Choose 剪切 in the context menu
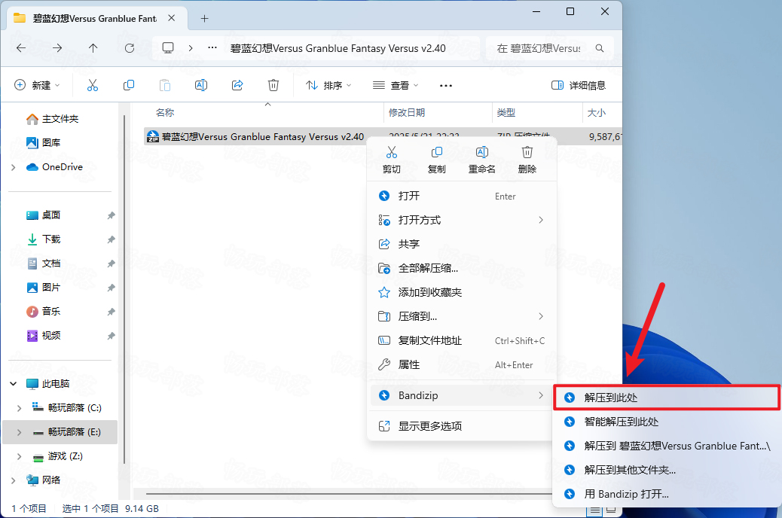This screenshot has height=518, width=782. click(x=392, y=160)
